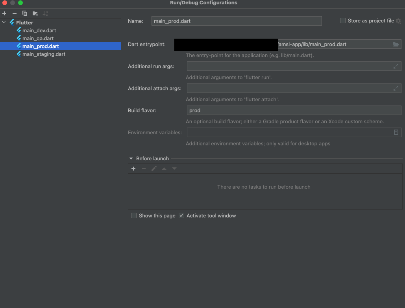The height and width of the screenshot is (308, 405).
Task: Open the Dart entrypoint file browser
Action: tap(396, 44)
